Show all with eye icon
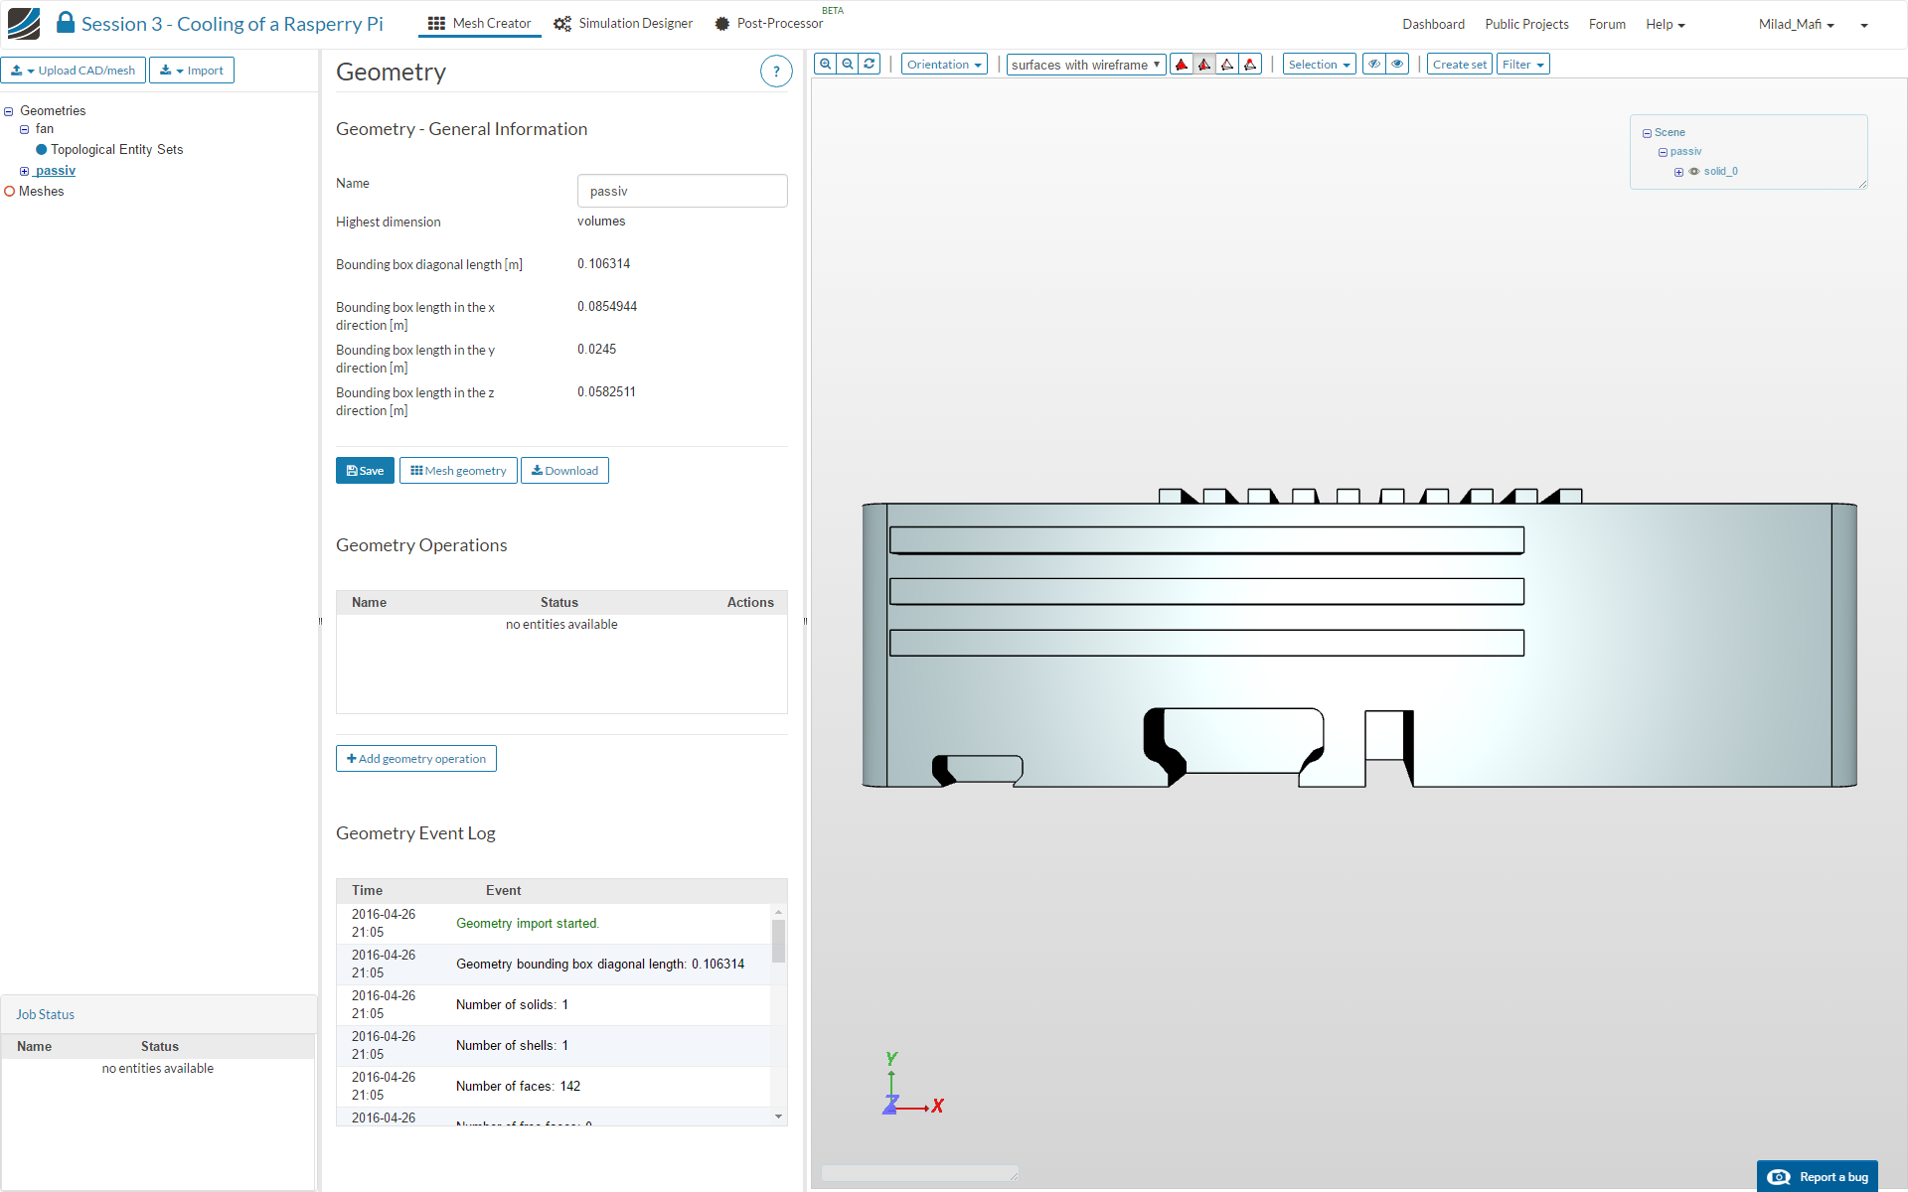Image resolution: width=1908 pixels, height=1192 pixels. point(1397,65)
